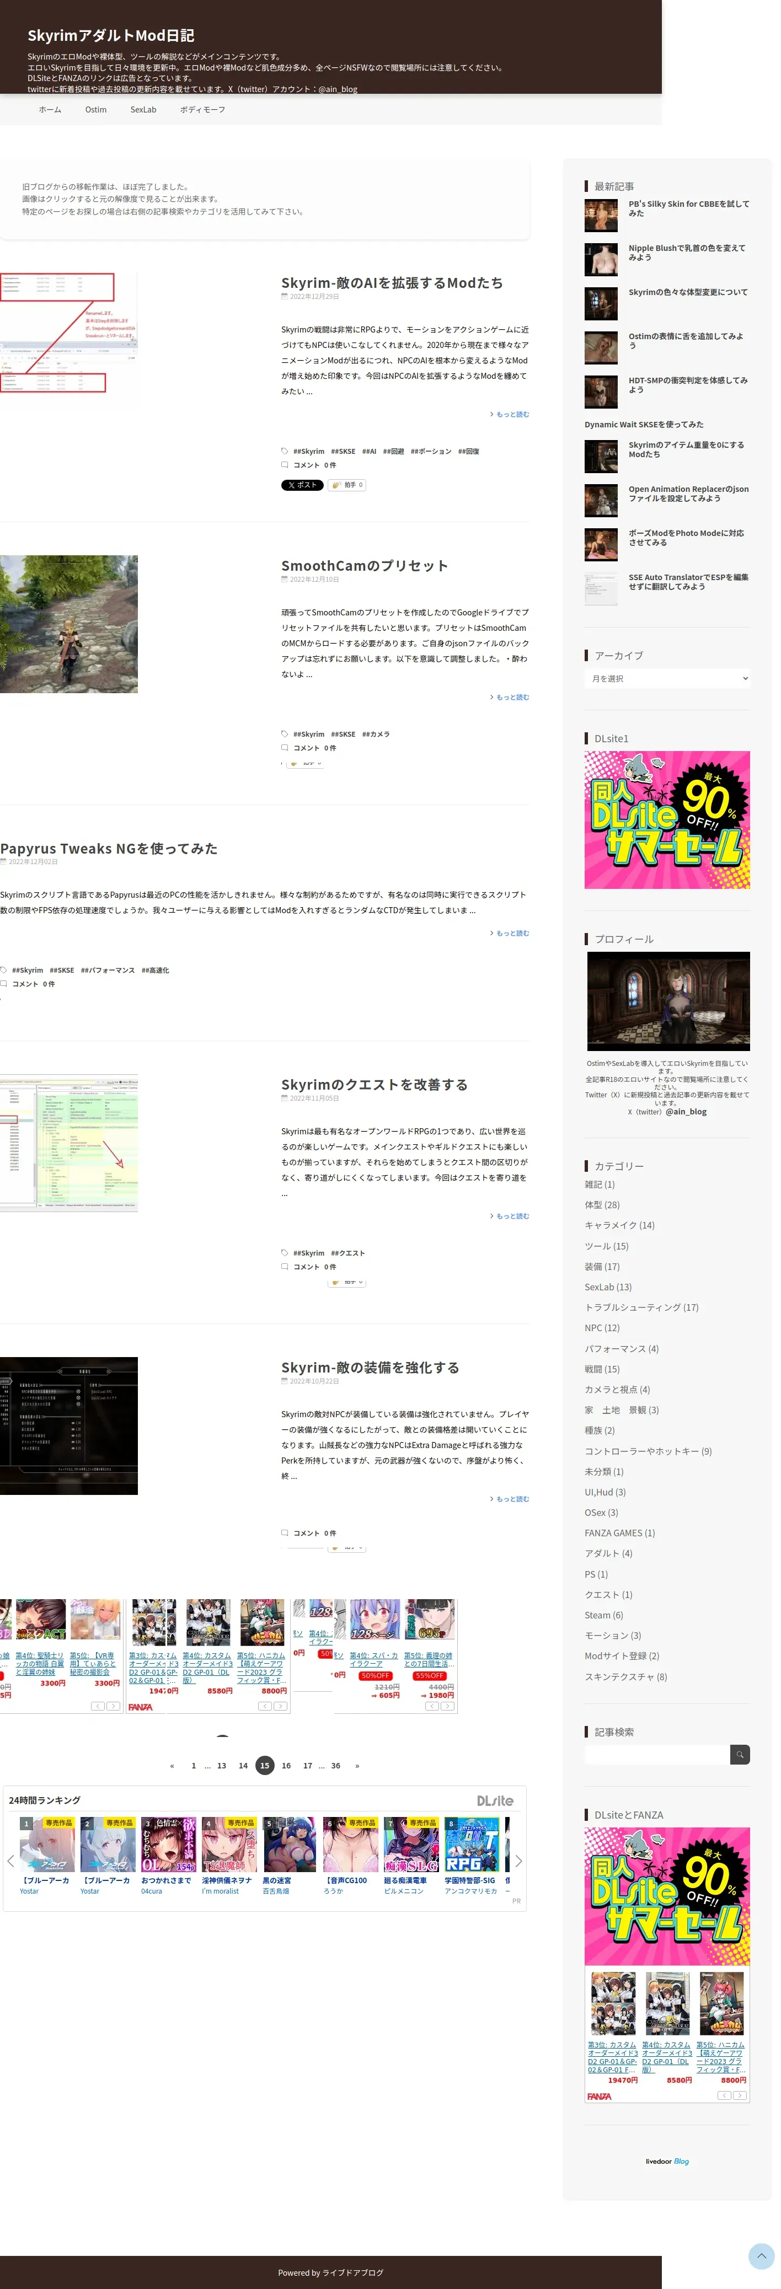
Task: Open category ツール (15)
Action: (x=607, y=1247)
